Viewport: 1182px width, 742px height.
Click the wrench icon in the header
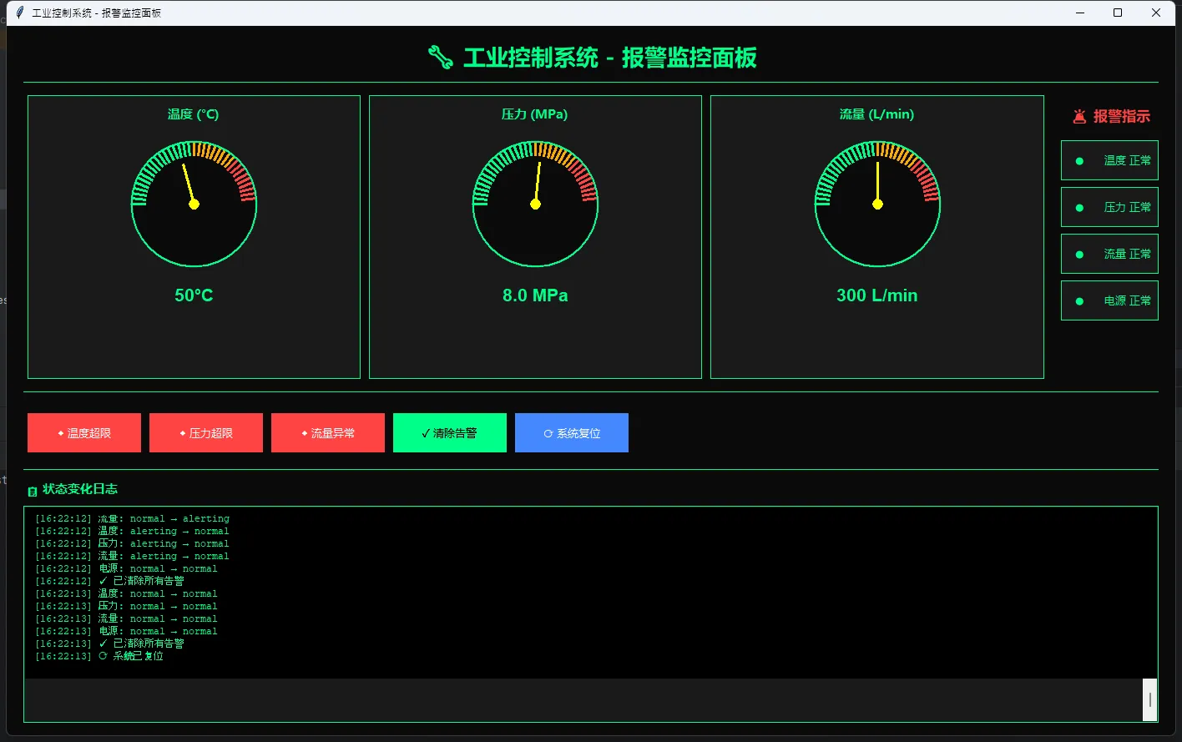[440, 58]
